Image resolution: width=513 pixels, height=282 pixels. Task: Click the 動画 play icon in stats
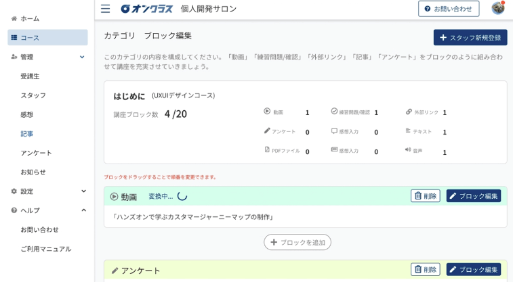267,112
